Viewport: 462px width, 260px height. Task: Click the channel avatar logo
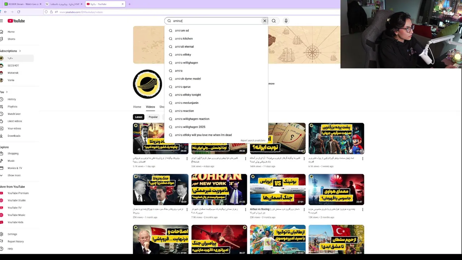tap(147, 84)
